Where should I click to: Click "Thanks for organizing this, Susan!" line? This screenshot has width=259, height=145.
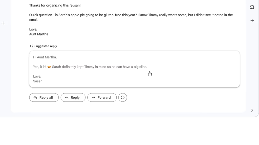pyautogui.click(x=55, y=5)
